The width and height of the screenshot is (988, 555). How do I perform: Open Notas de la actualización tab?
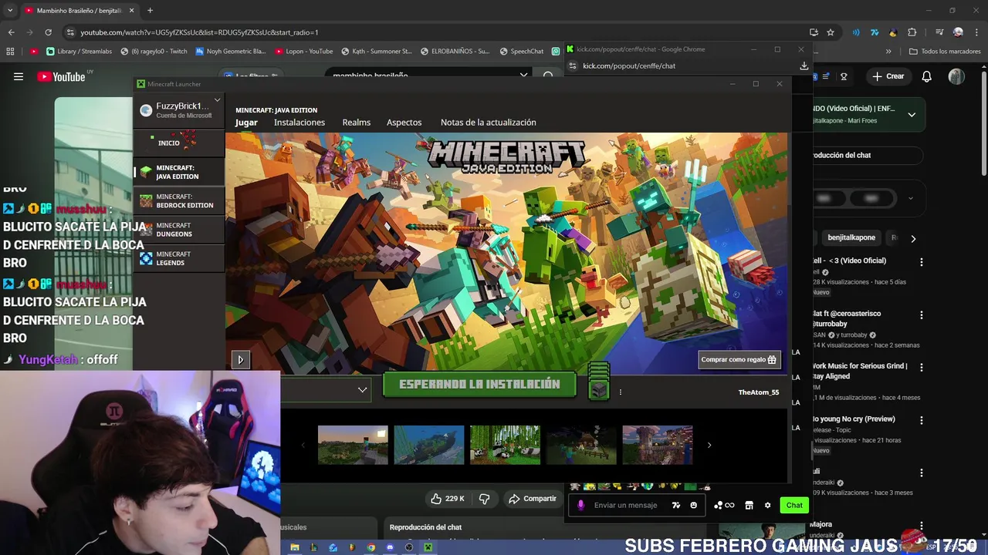[488, 123]
